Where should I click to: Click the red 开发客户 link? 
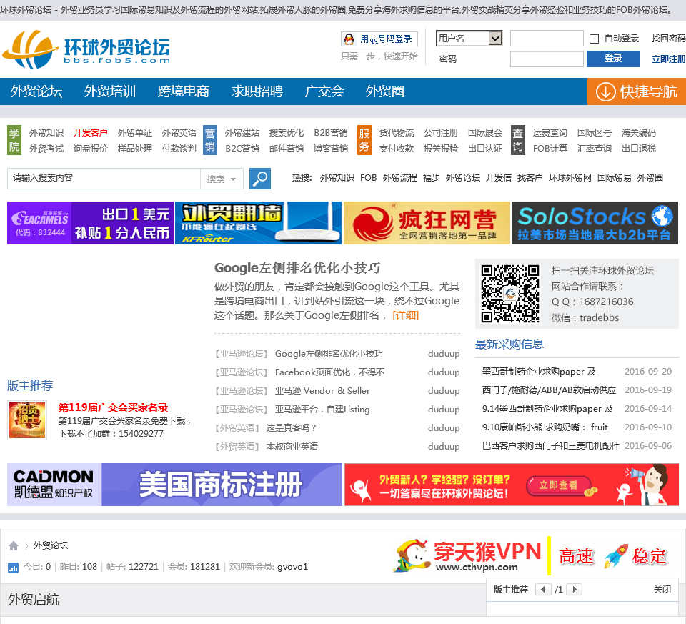91,132
